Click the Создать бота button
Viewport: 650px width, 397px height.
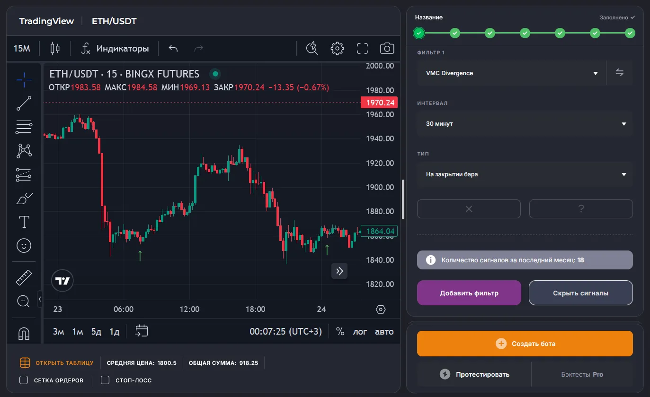coord(525,344)
